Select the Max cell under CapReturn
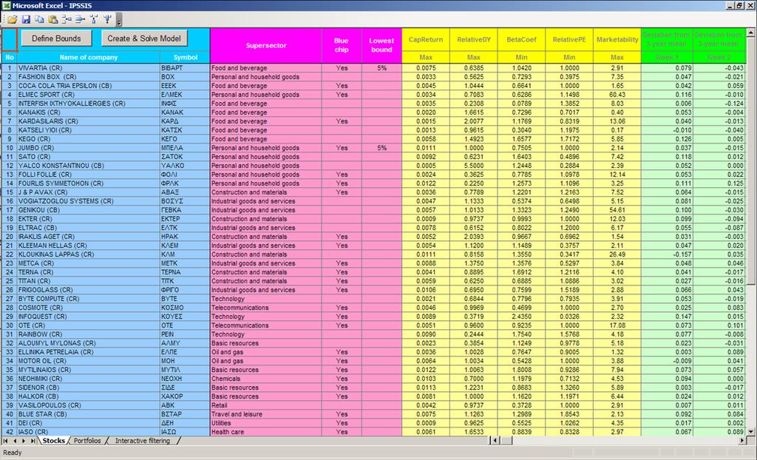Screen dimensions: 757x460 (x=426, y=57)
